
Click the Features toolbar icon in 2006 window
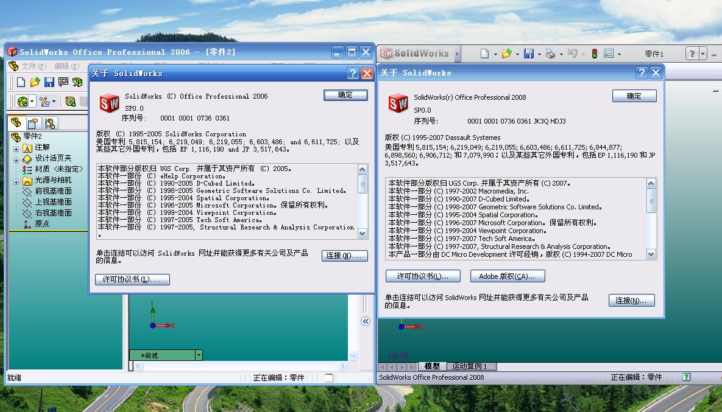(x=22, y=101)
